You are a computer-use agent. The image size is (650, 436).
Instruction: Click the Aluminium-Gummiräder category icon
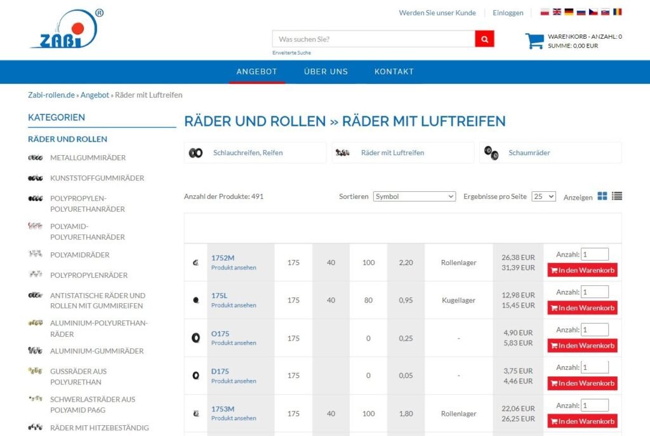click(x=36, y=350)
